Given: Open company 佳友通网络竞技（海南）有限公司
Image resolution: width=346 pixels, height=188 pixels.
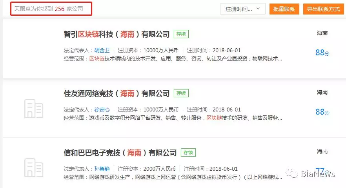Looking at the screenshot, I should pyautogui.click(x=117, y=93).
